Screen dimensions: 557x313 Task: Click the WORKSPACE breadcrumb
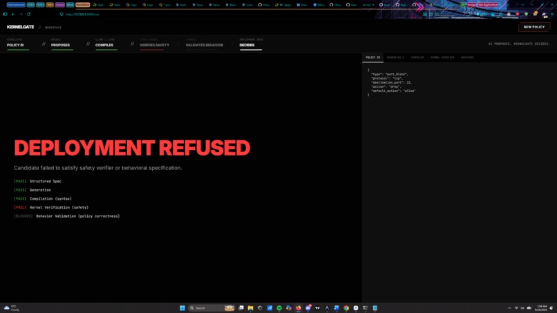coord(53,28)
